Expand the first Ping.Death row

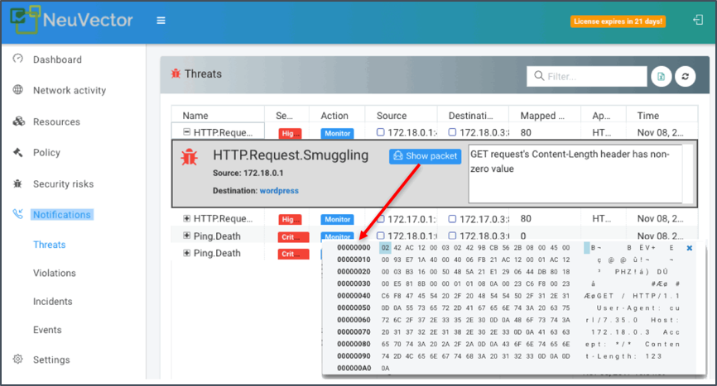click(x=186, y=236)
